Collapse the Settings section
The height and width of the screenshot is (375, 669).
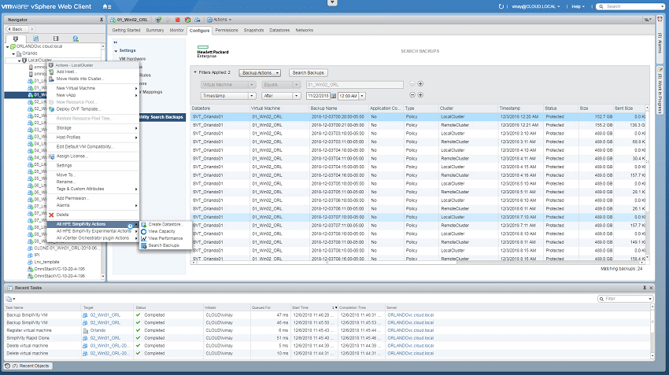pyautogui.click(x=116, y=51)
